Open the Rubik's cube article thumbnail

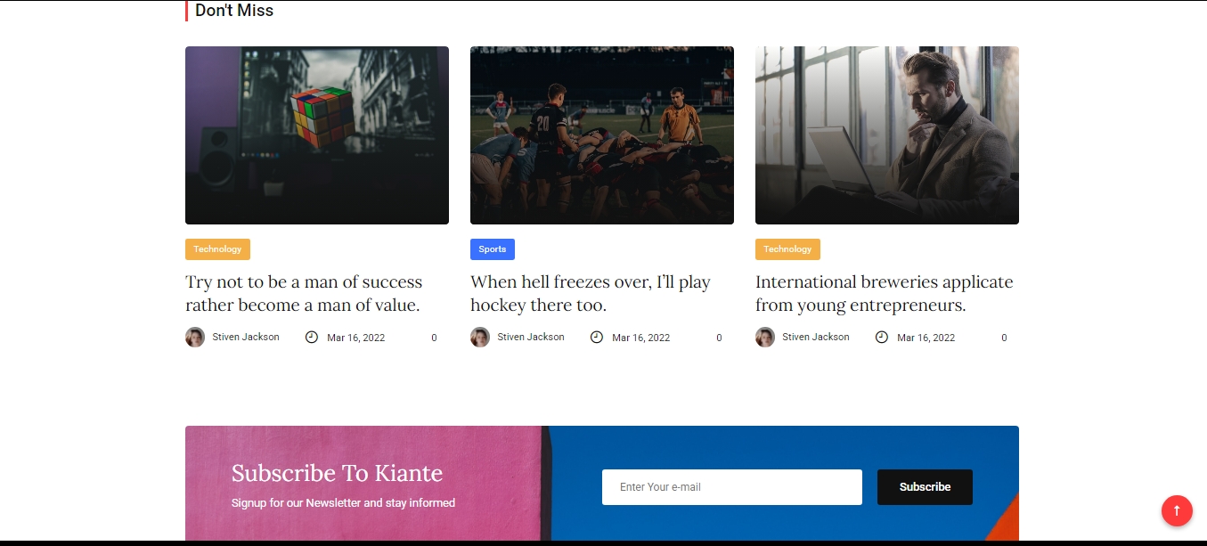pyautogui.click(x=316, y=135)
